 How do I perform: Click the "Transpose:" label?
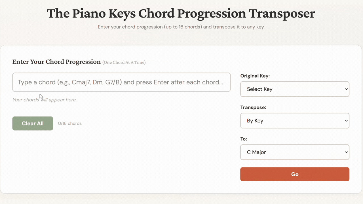pos(253,107)
